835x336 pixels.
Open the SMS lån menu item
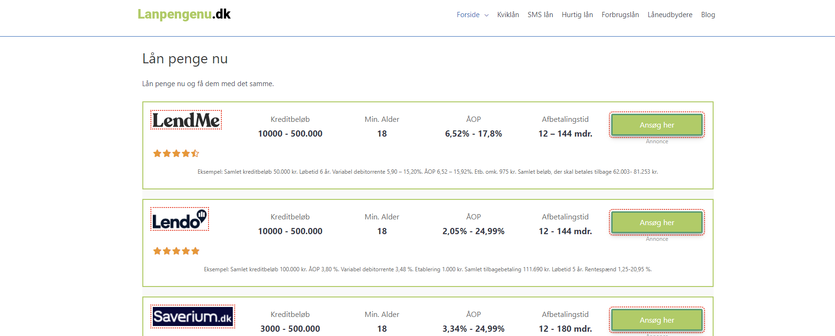click(x=540, y=15)
